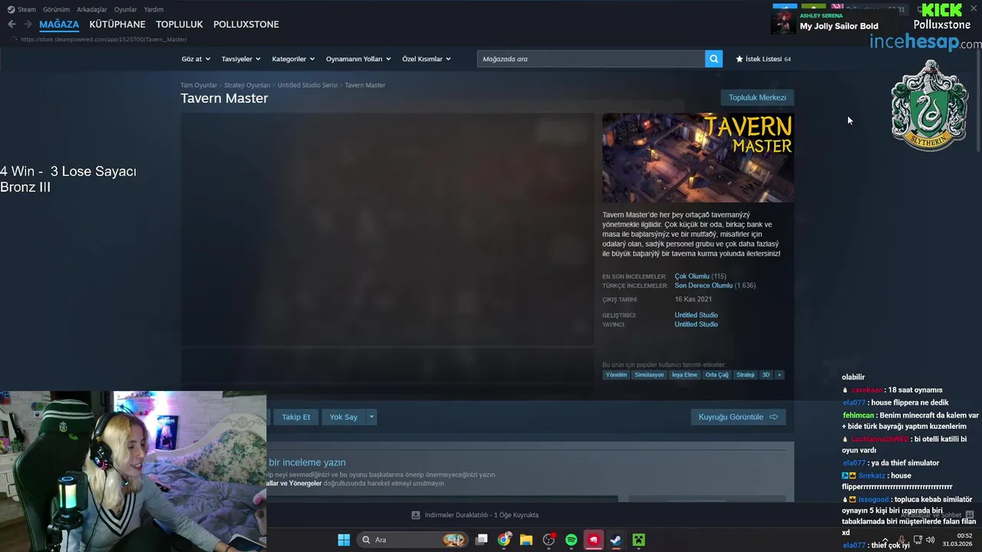
Task: Open Google Chrome from the taskbar
Action: pos(504,540)
